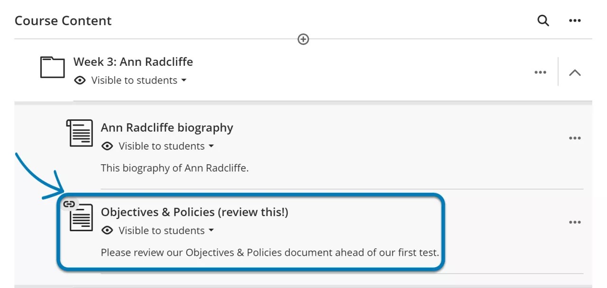Screen dimensions: 607x288
Task: Open the Week 3 folder ellipsis menu
Action: pyautogui.click(x=540, y=72)
